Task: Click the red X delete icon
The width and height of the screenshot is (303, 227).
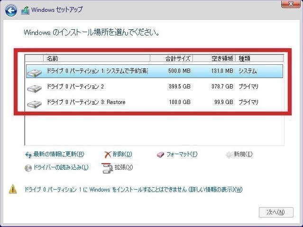Action: (108, 155)
